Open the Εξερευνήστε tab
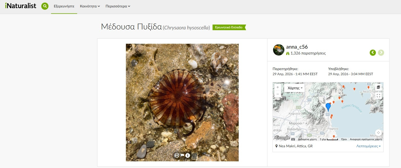 [64, 6]
